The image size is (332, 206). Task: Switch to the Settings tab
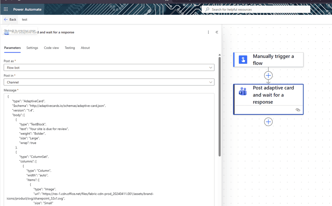32,48
